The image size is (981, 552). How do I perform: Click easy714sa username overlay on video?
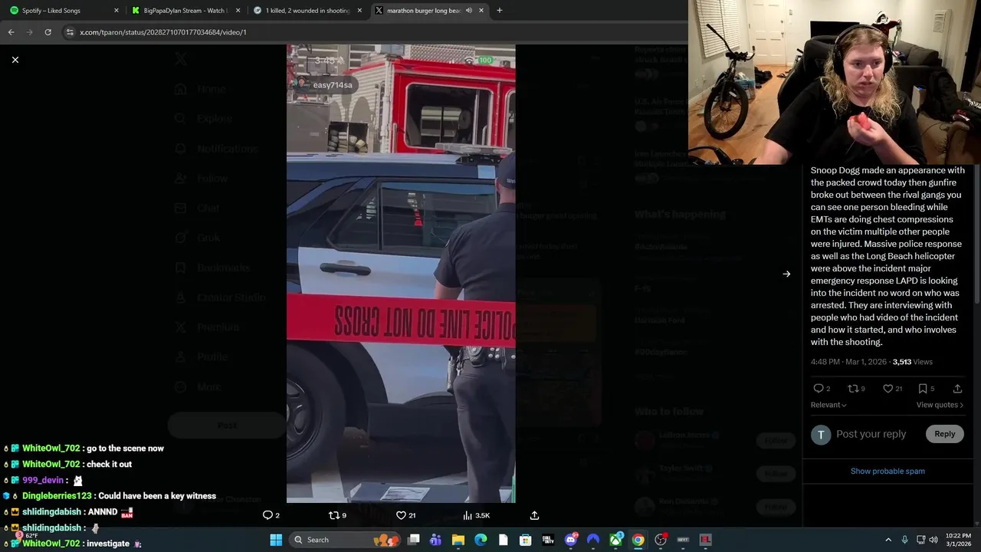(332, 85)
